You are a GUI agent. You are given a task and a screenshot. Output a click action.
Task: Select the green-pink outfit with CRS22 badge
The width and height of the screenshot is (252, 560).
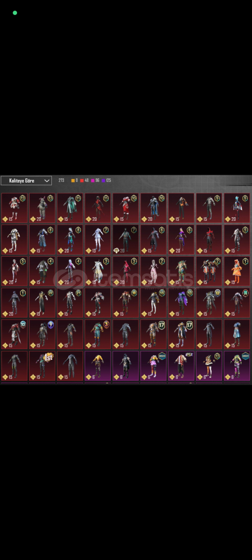click(x=237, y=366)
